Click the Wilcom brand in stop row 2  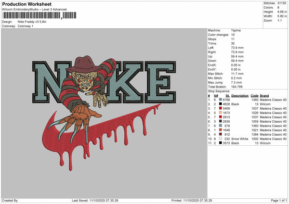[x=265, y=104]
